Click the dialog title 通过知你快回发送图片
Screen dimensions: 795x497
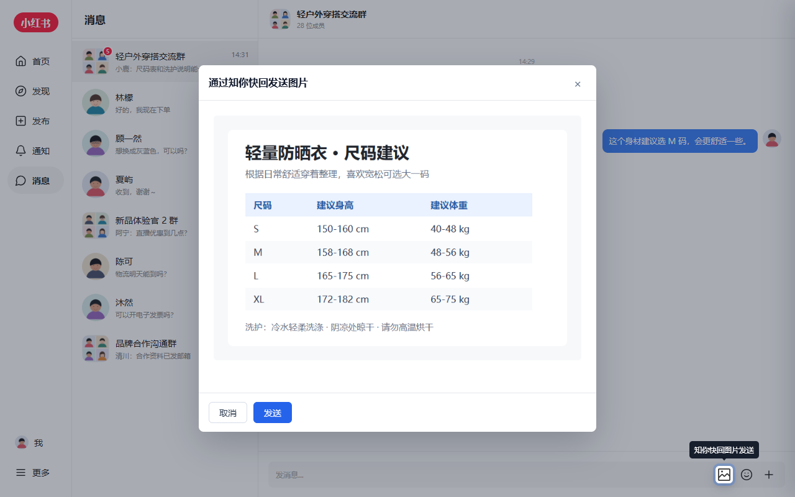[x=258, y=83]
